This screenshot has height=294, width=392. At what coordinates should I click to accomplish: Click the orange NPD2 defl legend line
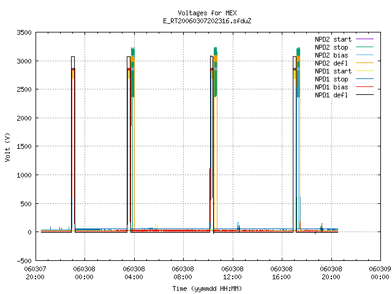tap(365, 62)
